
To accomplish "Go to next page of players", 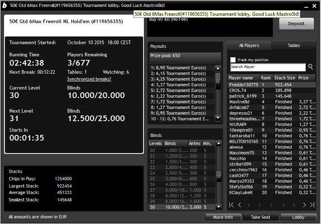I will coord(304,205).
